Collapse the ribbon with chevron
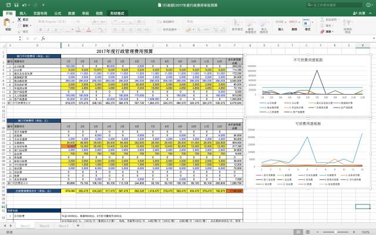 pos(371,13)
